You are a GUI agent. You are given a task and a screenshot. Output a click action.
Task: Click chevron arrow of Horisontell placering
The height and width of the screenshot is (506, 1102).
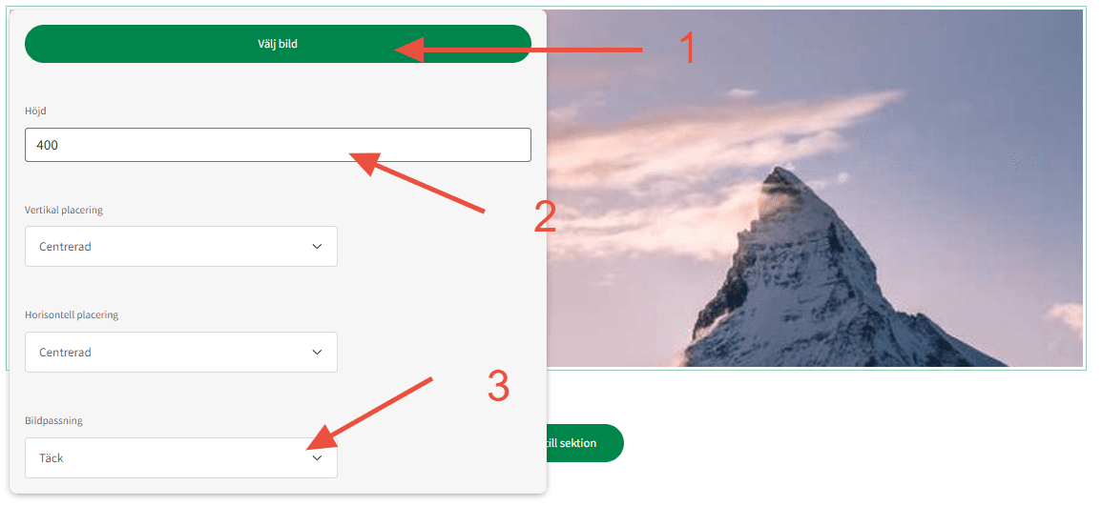click(317, 353)
